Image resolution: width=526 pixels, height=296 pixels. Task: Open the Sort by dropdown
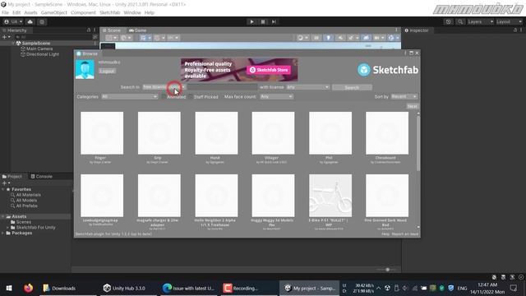pyautogui.click(x=404, y=97)
